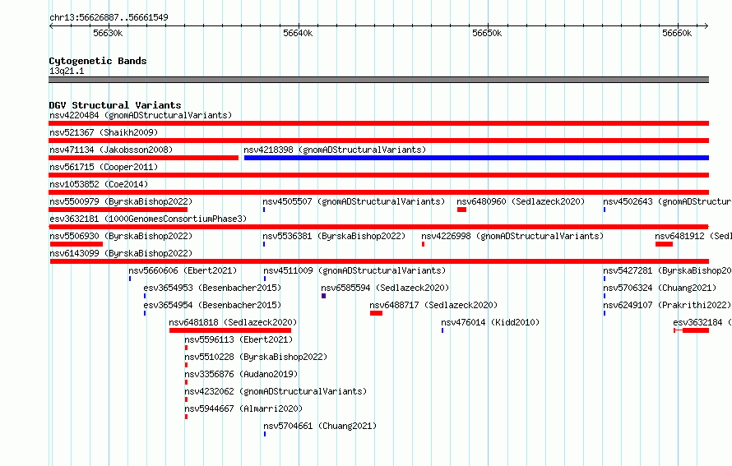Viewport: 732px width, 466px height.
Task: Open nsv6480960 (Sedlazeck2020) label
Action: point(521,201)
